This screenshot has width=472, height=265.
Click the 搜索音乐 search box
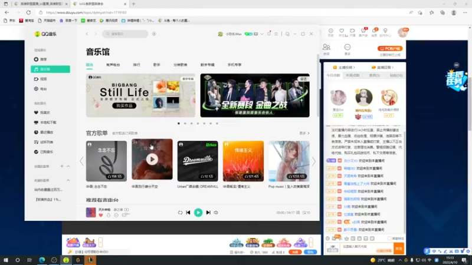point(125,34)
